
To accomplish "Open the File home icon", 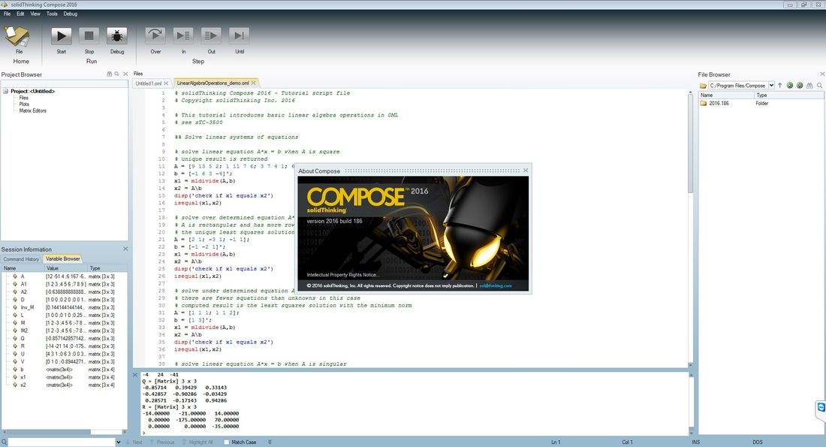I will coord(18,36).
